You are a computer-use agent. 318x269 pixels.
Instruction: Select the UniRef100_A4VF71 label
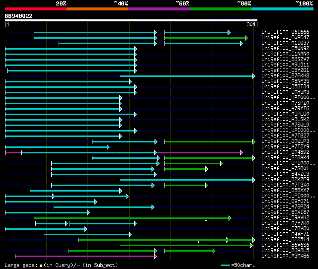pos(285,234)
